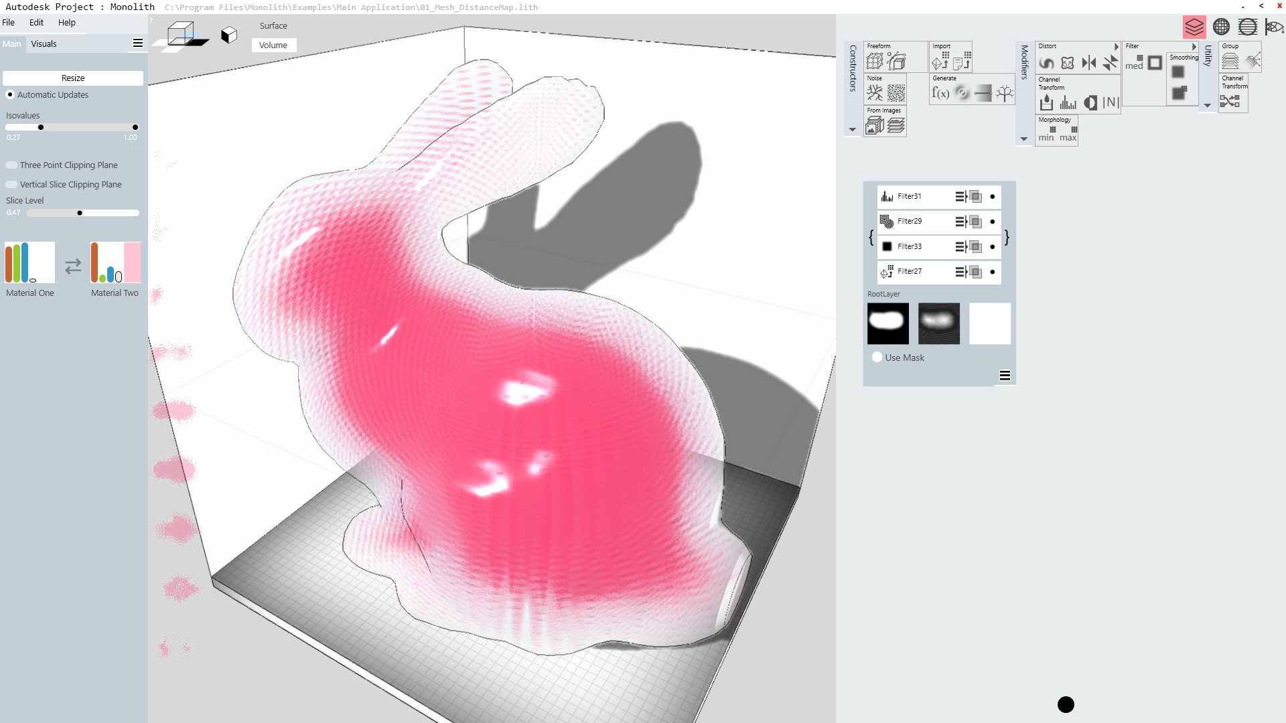Image resolution: width=1286 pixels, height=723 pixels.
Task: Click the Mirror distort icon
Action: tap(1089, 64)
